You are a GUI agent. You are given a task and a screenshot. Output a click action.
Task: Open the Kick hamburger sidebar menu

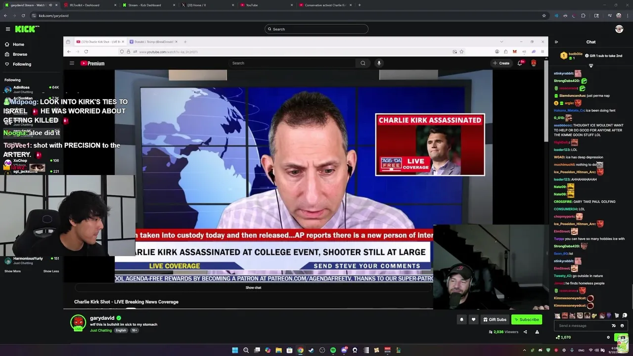tap(8, 29)
